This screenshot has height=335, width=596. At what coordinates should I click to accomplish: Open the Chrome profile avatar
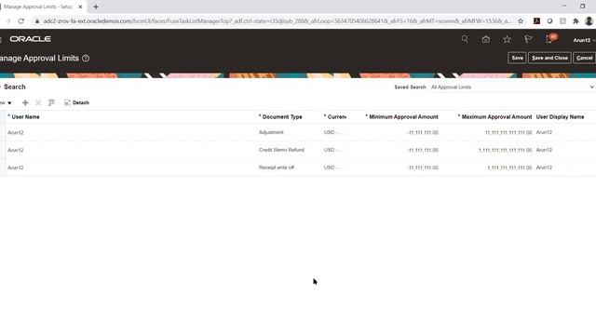point(589,21)
